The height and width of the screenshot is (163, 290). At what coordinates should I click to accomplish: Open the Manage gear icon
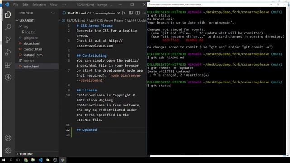(x=8, y=150)
